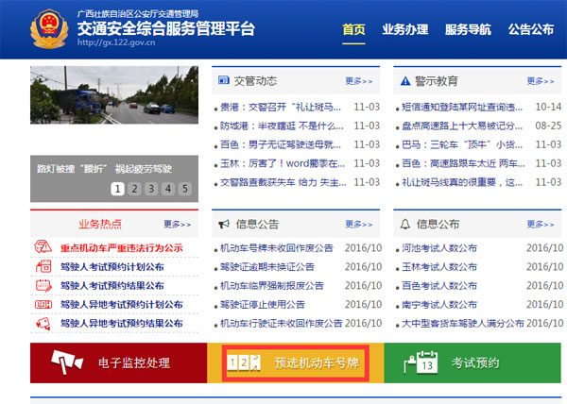Screen dimensions: 567x404
Task: Open news item 百色：男子无证驾驶送母就
Action: click(x=281, y=144)
